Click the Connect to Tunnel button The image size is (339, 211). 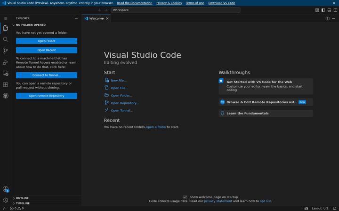[47, 75]
